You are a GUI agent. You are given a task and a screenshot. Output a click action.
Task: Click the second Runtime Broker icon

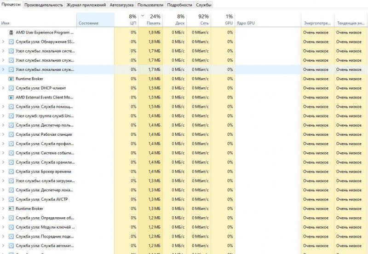coord(11,208)
